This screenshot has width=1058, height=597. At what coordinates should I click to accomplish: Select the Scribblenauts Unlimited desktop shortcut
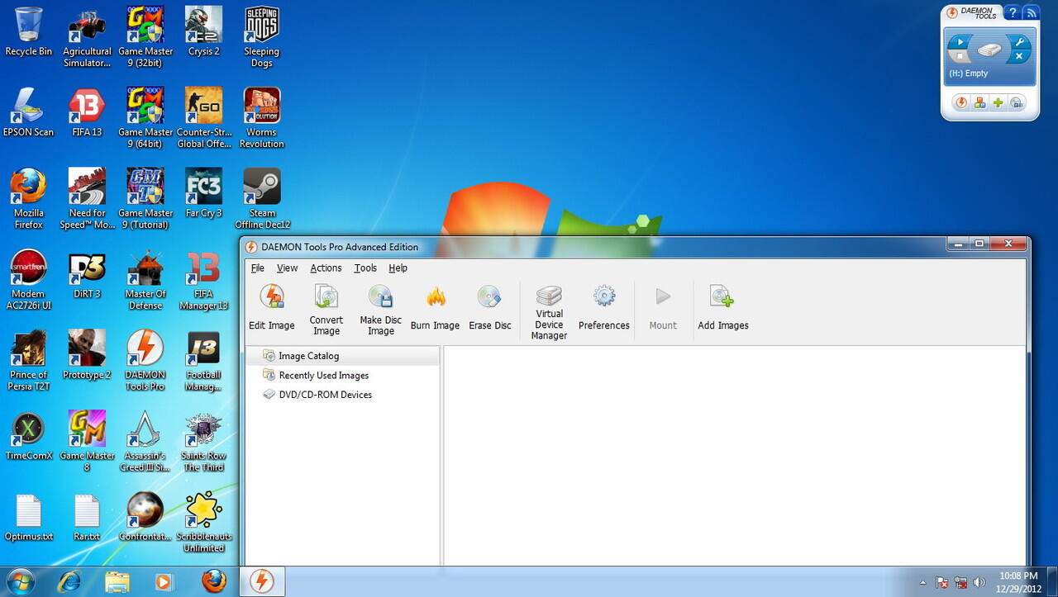204,523
